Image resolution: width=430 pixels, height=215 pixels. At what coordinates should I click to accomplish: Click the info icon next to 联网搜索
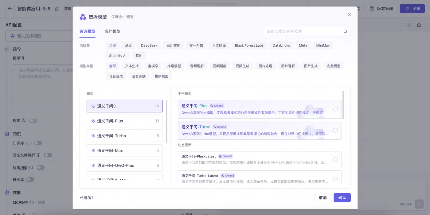tap(31, 168)
